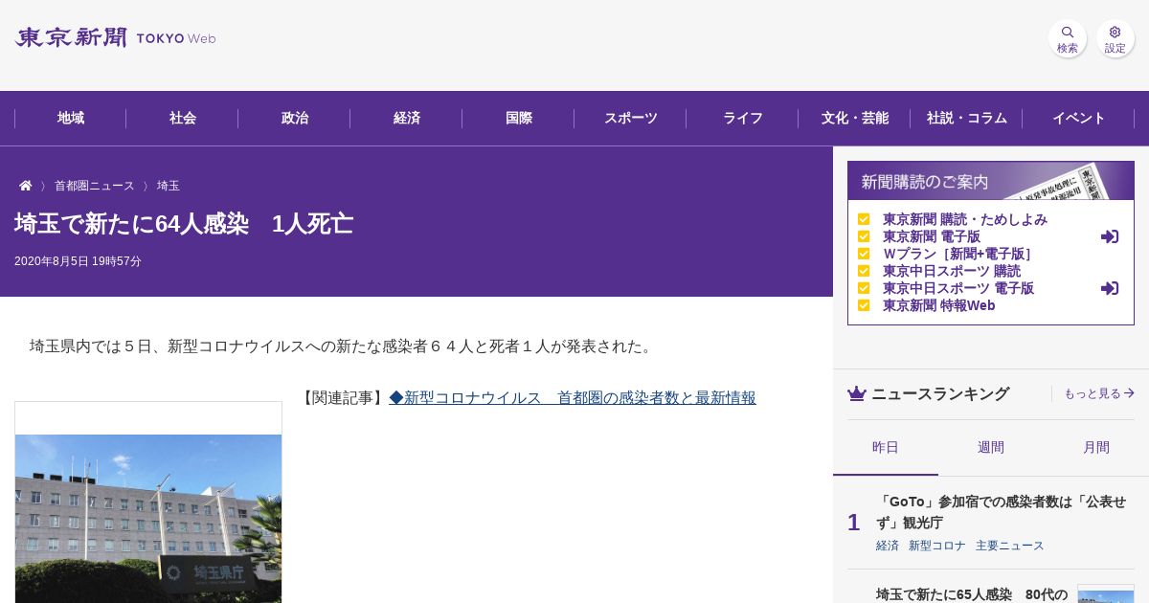Open 東京新聞 購読・ためしよみ link
The width and height of the screenshot is (1149, 603).
coord(965,219)
